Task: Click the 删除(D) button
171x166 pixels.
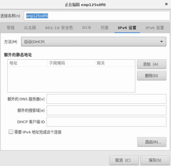Action: [152, 76]
